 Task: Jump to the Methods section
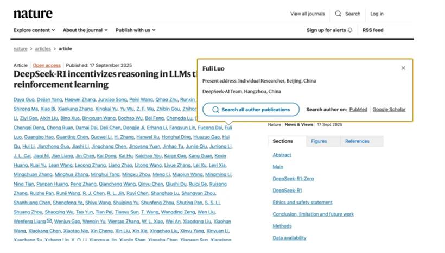tap(282, 226)
